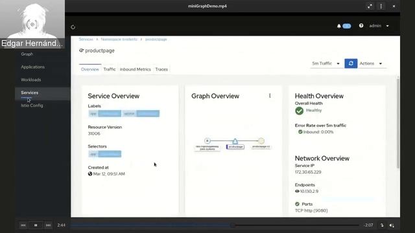Skip to next track in player
The width and height of the screenshot is (415, 233).
(48, 225)
